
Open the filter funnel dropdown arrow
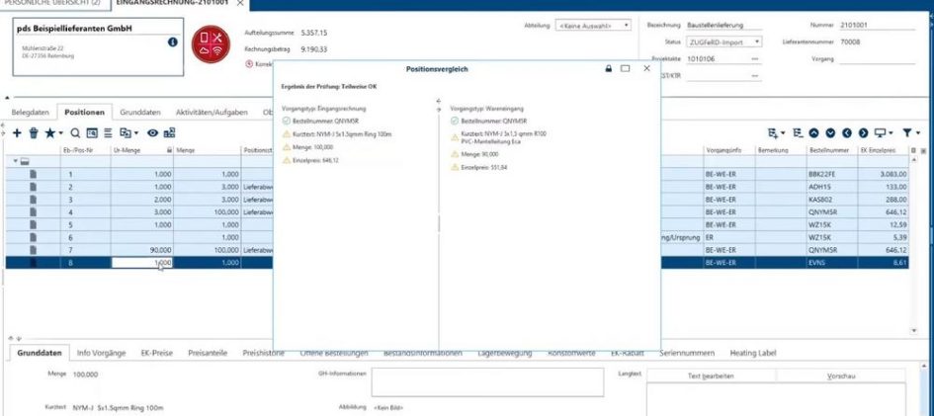[918, 134]
